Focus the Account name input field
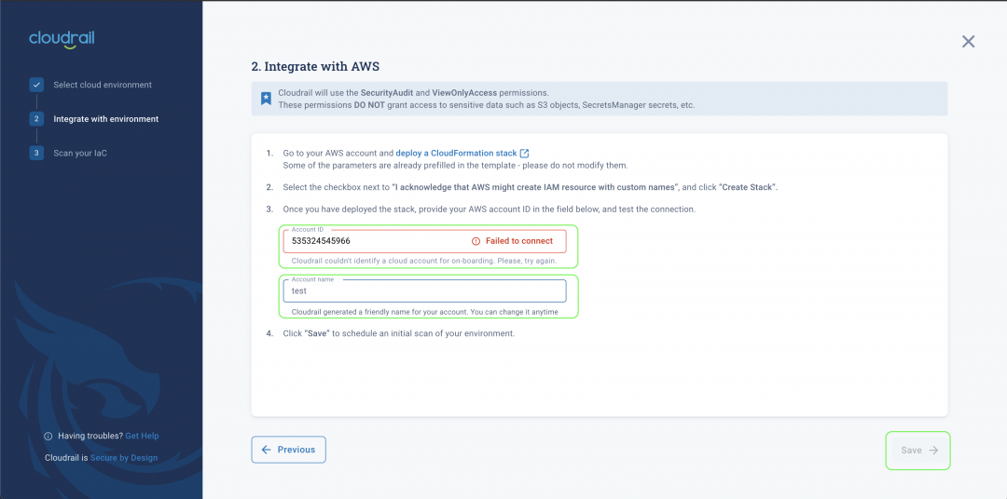 pyautogui.click(x=424, y=290)
